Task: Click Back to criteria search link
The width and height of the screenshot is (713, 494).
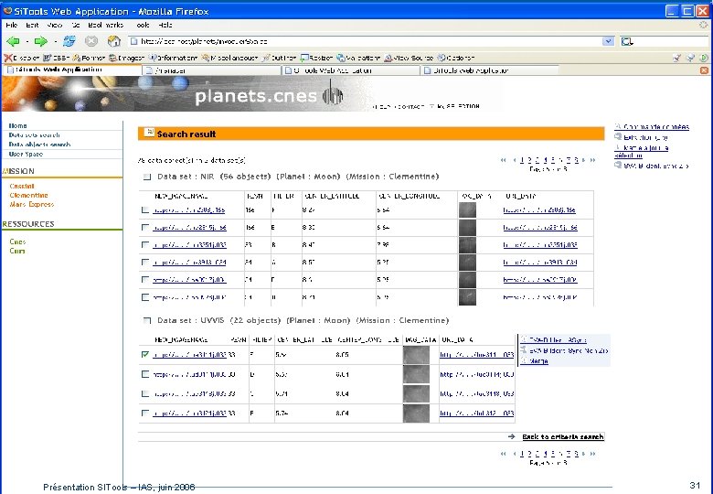Action: point(563,436)
